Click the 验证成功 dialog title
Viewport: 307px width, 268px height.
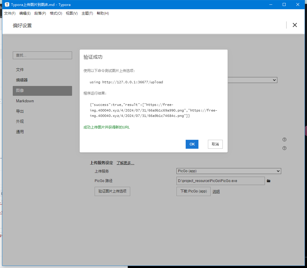[93, 57]
